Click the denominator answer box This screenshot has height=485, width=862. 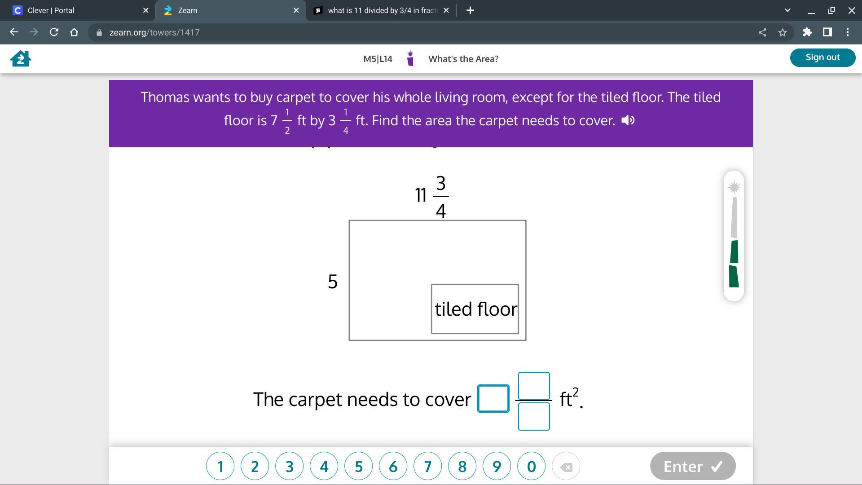pyautogui.click(x=533, y=416)
